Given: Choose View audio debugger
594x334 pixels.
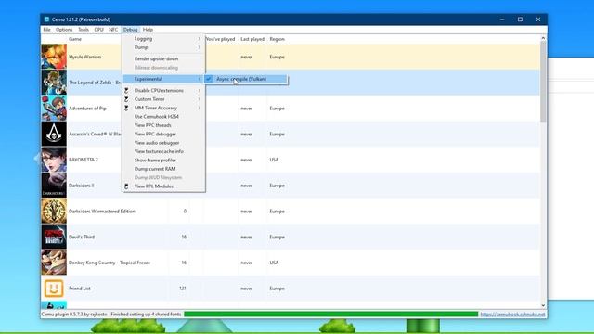Looking at the screenshot, I should 163,143.
